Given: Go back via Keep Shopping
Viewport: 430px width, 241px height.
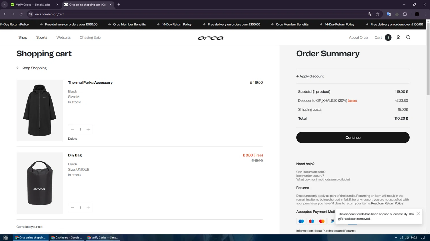Looking at the screenshot, I should 32,68.
